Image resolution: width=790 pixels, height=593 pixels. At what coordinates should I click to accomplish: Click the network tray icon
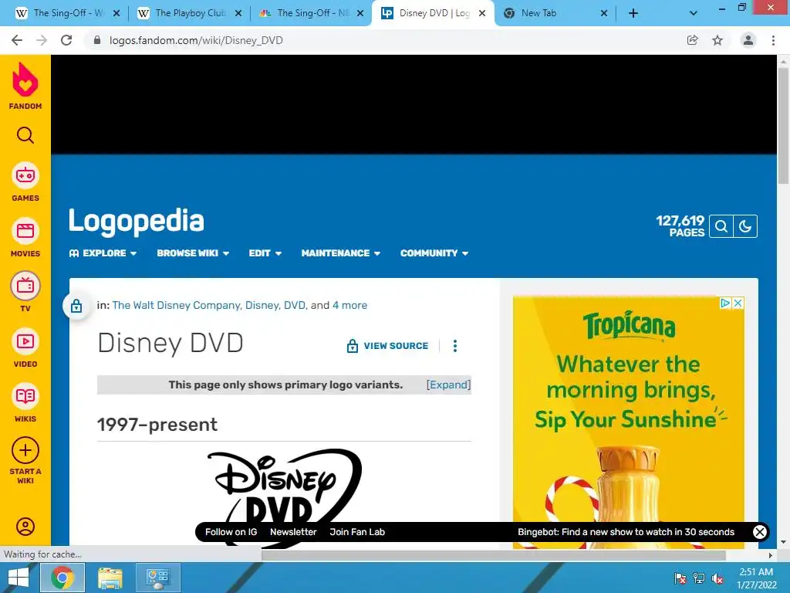[699, 578]
